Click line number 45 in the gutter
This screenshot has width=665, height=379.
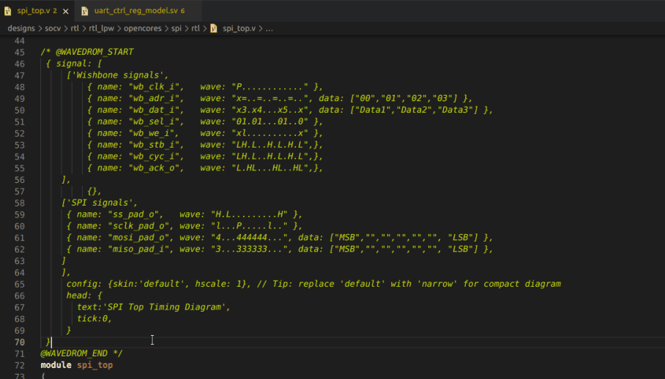click(x=20, y=52)
